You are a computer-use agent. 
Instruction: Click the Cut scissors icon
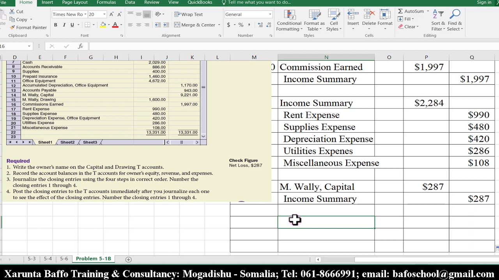12,12
